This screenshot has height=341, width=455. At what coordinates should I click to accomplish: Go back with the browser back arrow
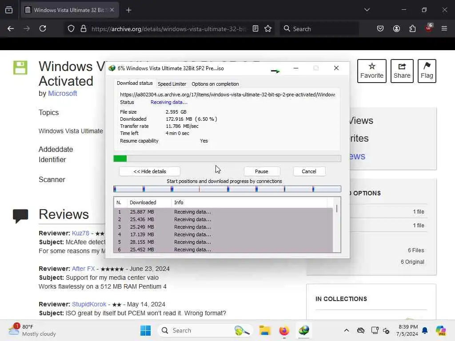pos(11,29)
